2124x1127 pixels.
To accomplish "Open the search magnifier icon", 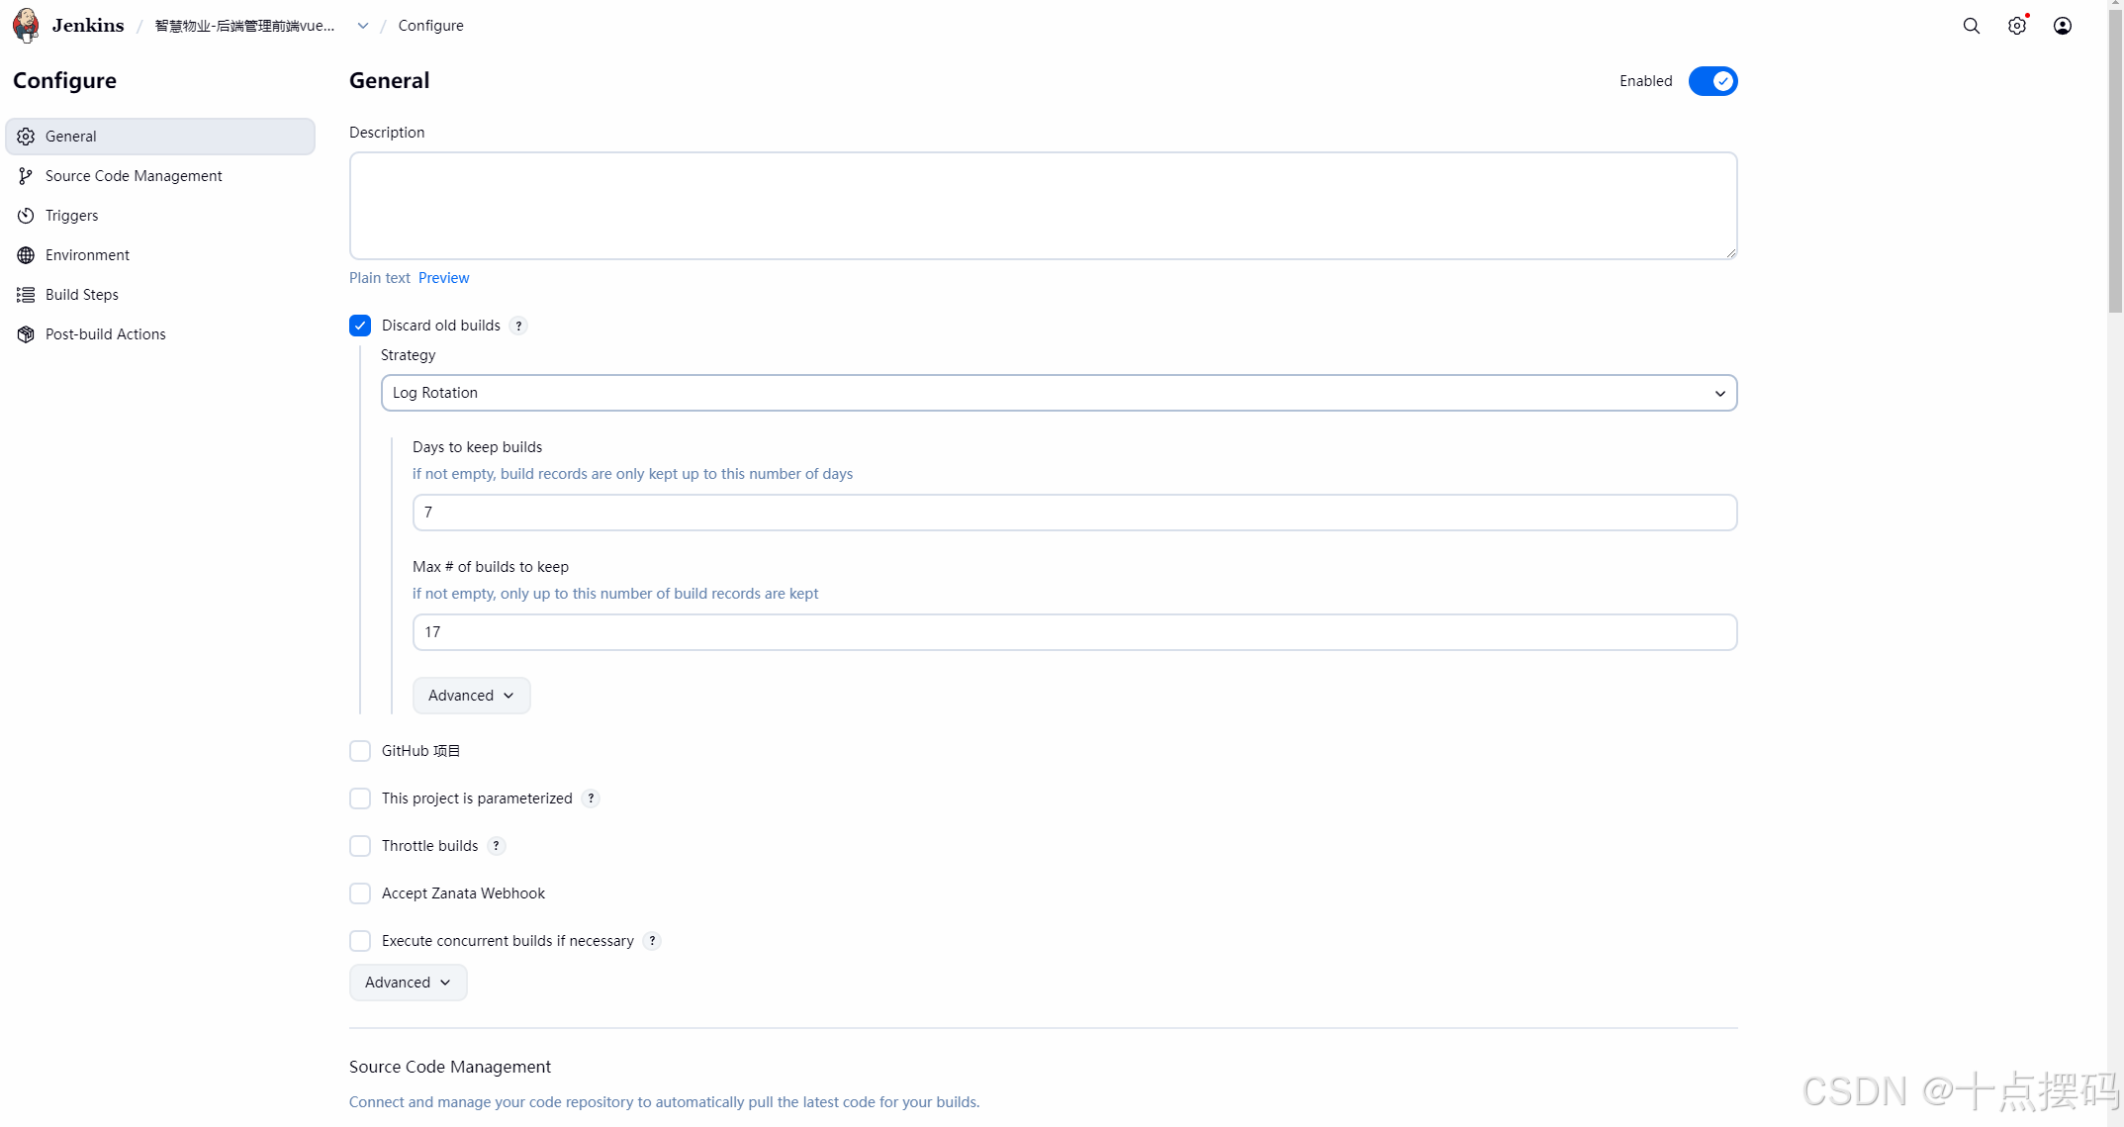I will click(x=1971, y=26).
